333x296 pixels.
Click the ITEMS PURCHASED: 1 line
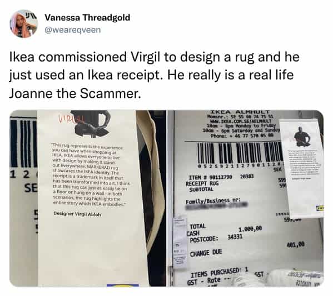pos(220,273)
